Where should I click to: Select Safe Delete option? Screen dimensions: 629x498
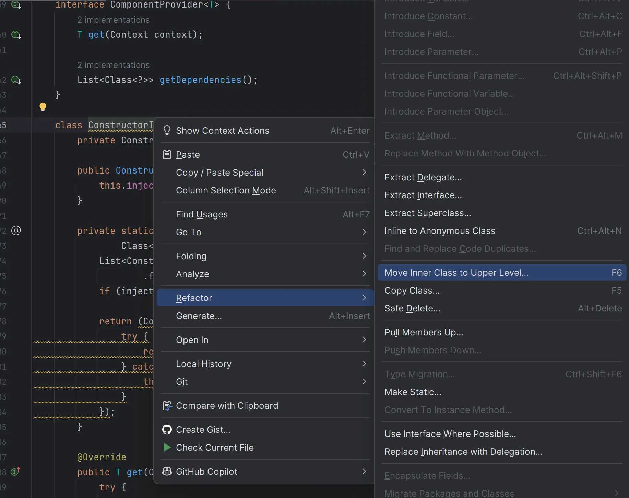tap(412, 308)
